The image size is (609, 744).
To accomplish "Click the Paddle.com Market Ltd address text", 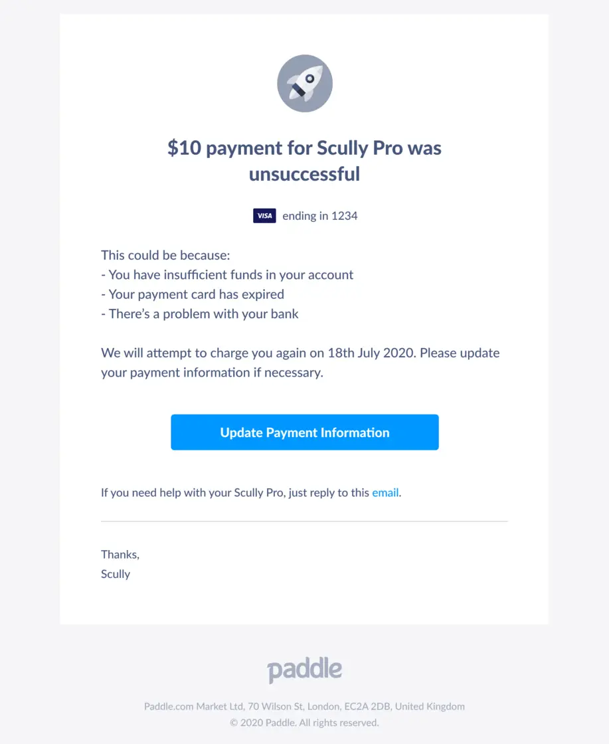I will click(x=305, y=706).
